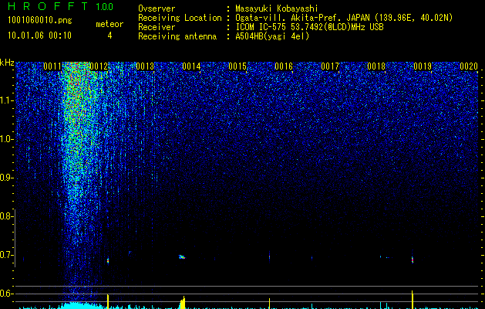Click the timestamp 10.01.06 00:10
Image resolution: width=485 pixels, height=309 pixels.
coord(39,36)
